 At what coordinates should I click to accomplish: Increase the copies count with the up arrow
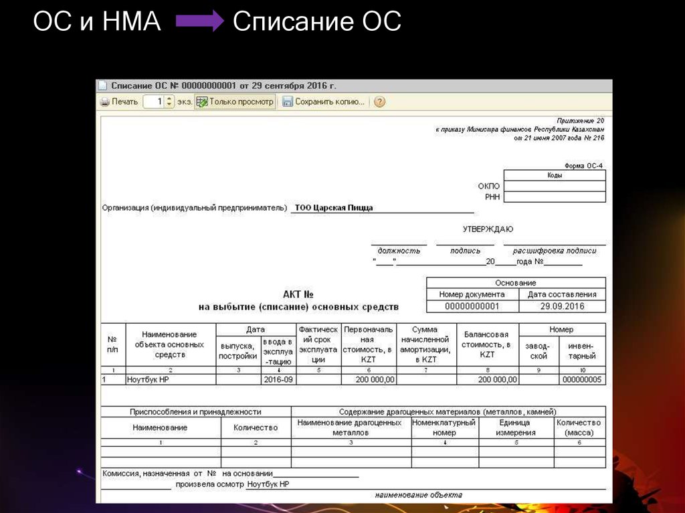pos(169,99)
